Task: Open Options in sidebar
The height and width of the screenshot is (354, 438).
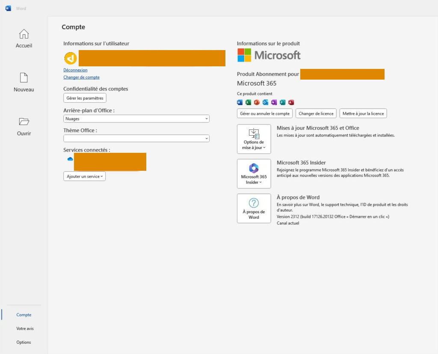Action: click(24, 342)
